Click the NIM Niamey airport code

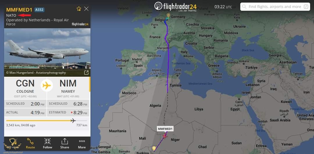pyautogui.click(x=68, y=84)
